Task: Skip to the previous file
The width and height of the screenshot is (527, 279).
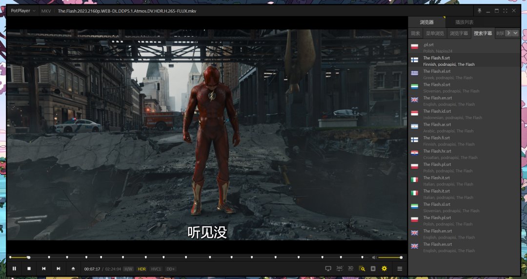Action: [x=44, y=269]
